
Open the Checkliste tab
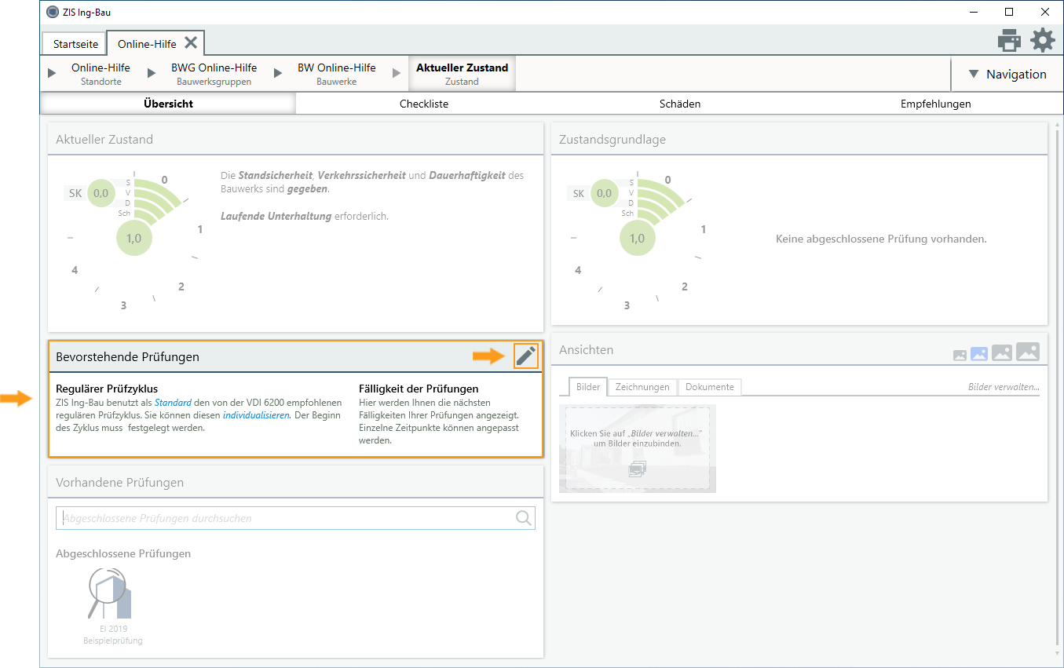(x=424, y=104)
